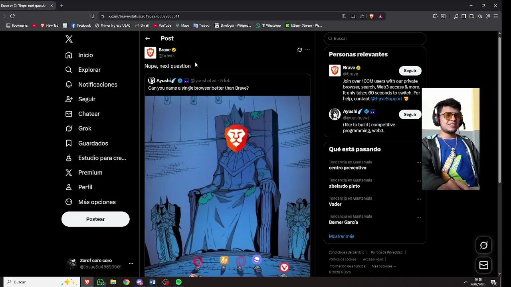Viewport: 511px width, 287px height.
Task: Open the Extensions puzzle icon
Action: (435, 16)
